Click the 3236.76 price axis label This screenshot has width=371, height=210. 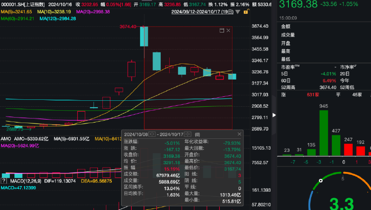click(260, 72)
